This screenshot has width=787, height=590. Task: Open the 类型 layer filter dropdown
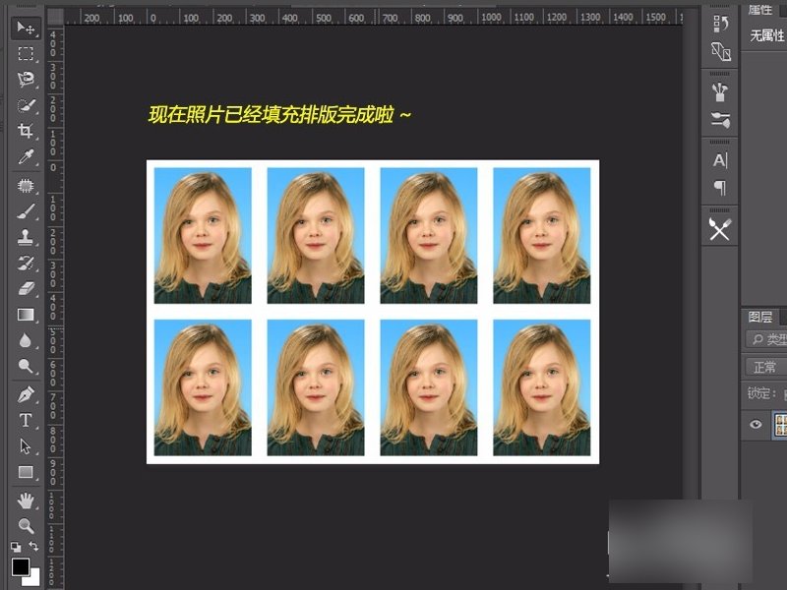[x=769, y=338]
